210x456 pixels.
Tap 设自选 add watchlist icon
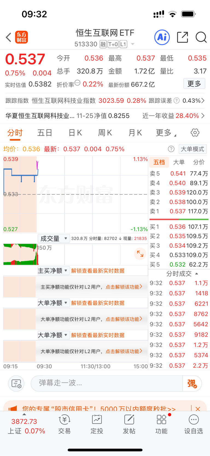[x=194, y=424]
